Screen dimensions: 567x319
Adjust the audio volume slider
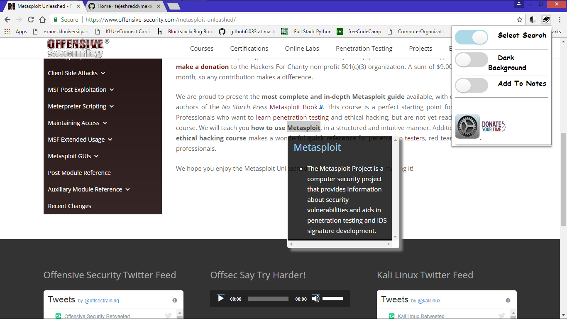pos(333,299)
